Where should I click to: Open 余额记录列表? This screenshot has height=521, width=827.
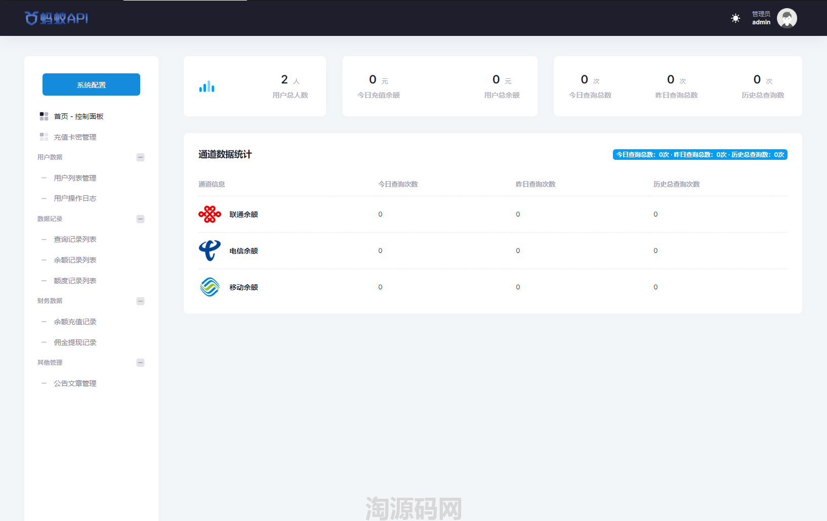[x=75, y=260]
